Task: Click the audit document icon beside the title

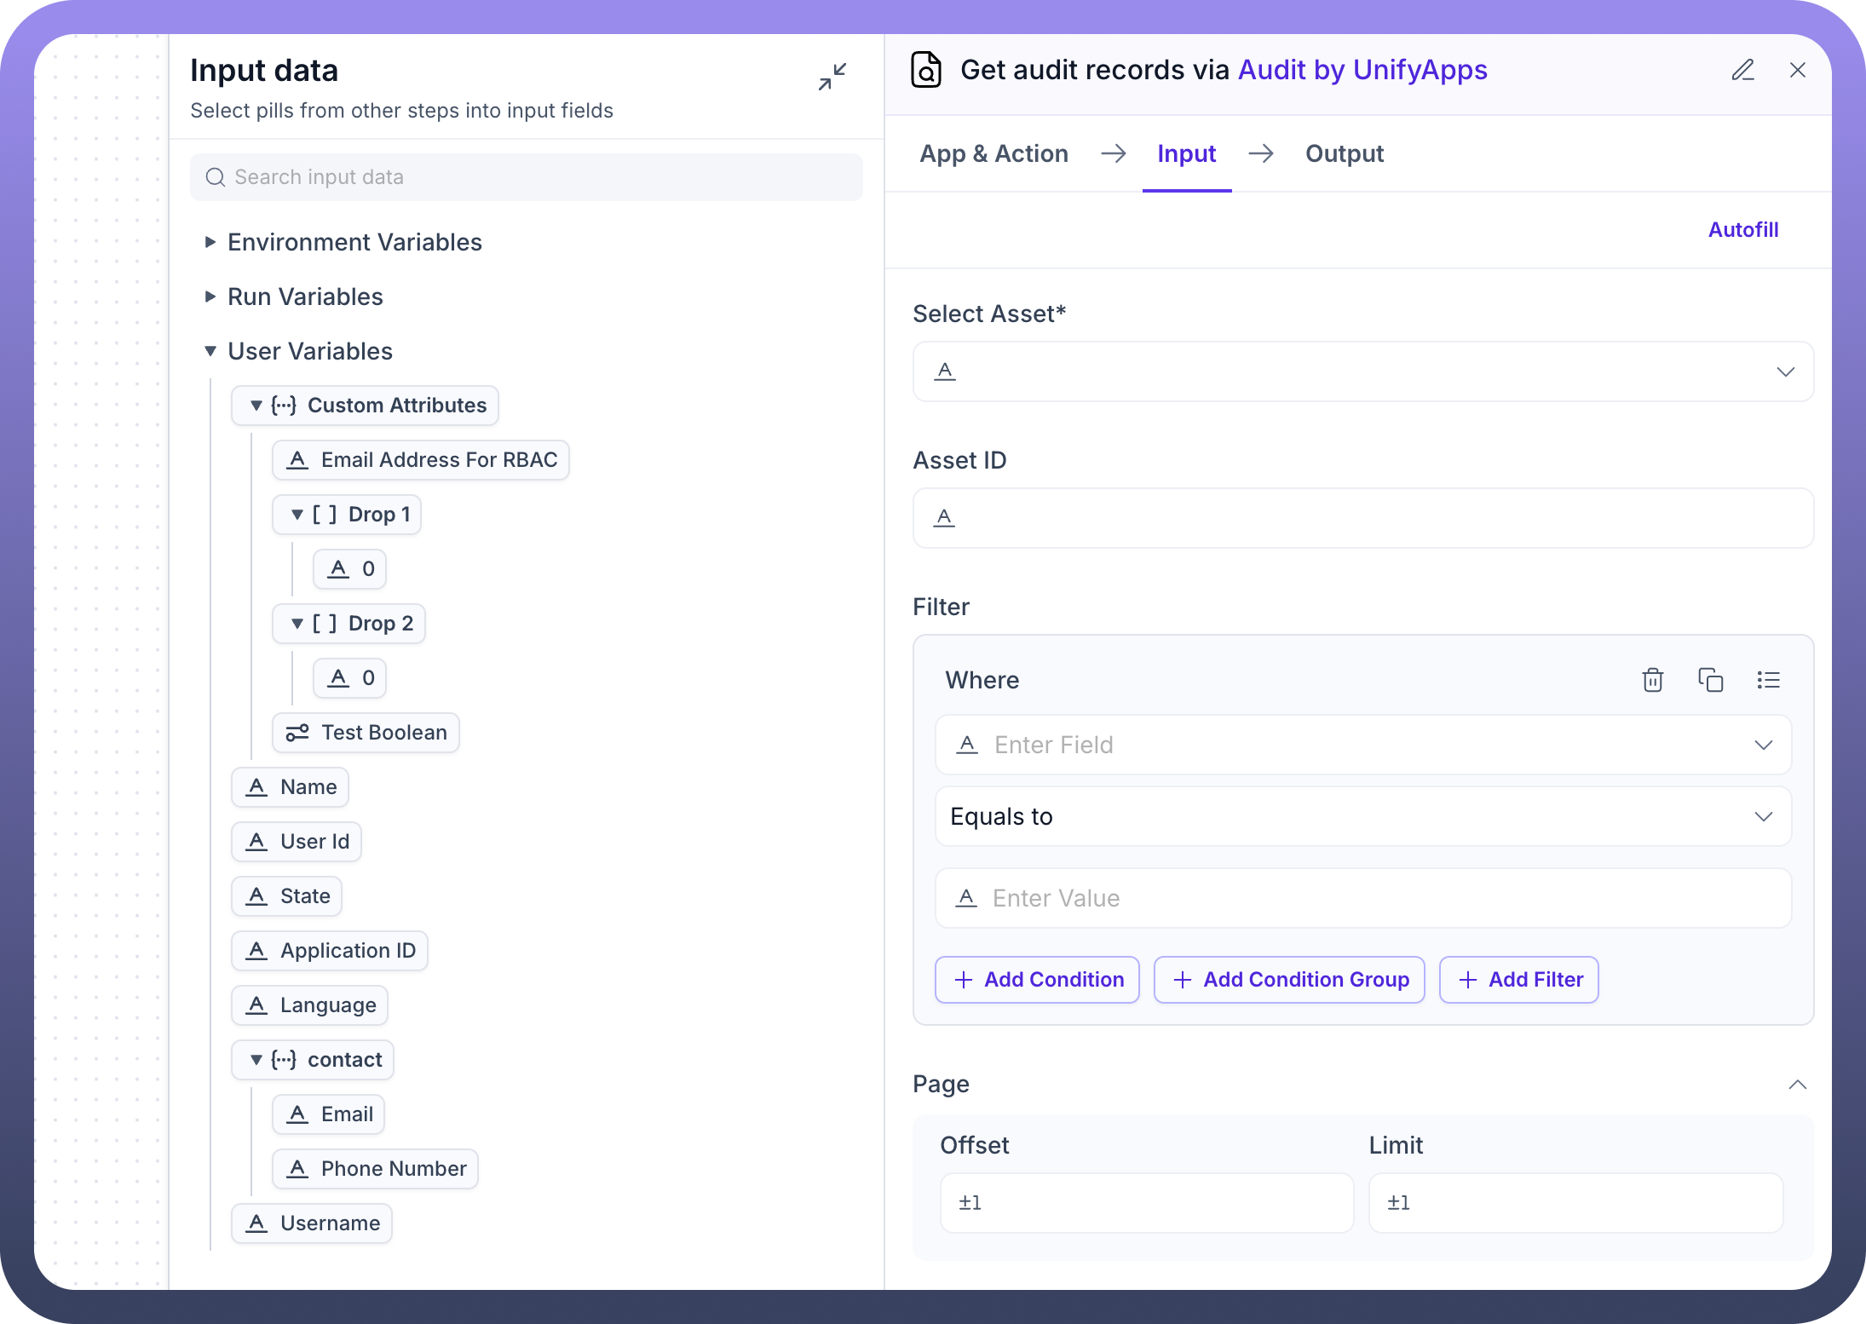Action: (x=926, y=70)
